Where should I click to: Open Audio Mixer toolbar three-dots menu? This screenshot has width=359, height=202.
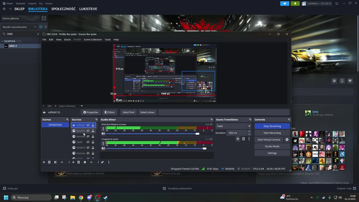(x=109, y=162)
